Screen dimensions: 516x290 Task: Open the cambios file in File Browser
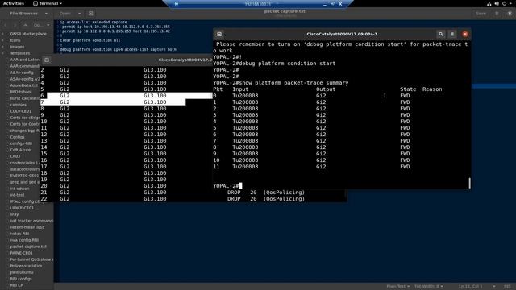[18, 105]
